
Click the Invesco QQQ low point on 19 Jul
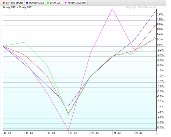[x=68, y=106]
